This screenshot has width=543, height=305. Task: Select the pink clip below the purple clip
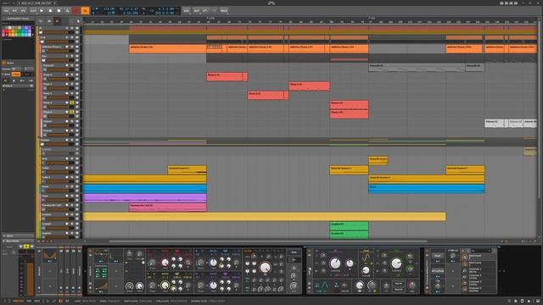click(x=168, y=207)
